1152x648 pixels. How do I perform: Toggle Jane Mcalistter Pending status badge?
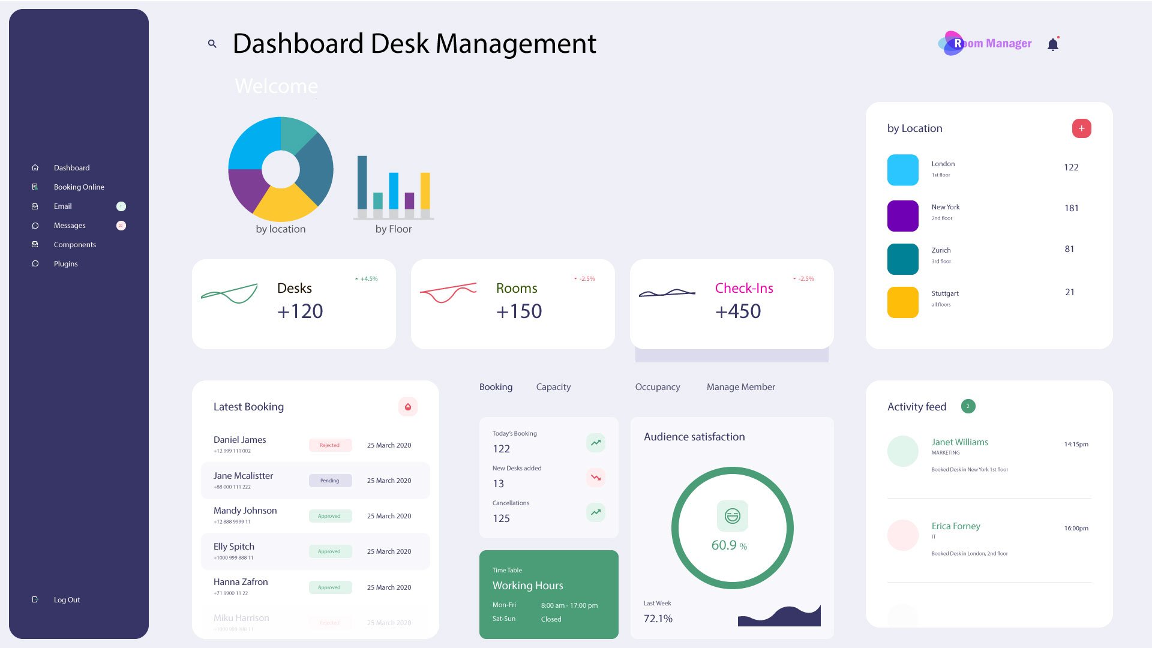pyautogui.click(x=330, y=480)
